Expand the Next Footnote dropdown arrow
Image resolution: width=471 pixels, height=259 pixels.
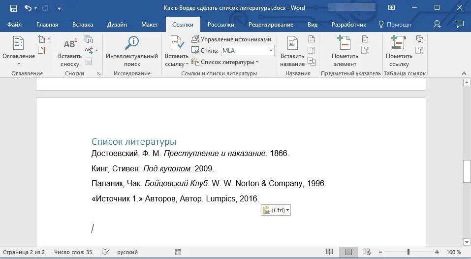point(97,50)
